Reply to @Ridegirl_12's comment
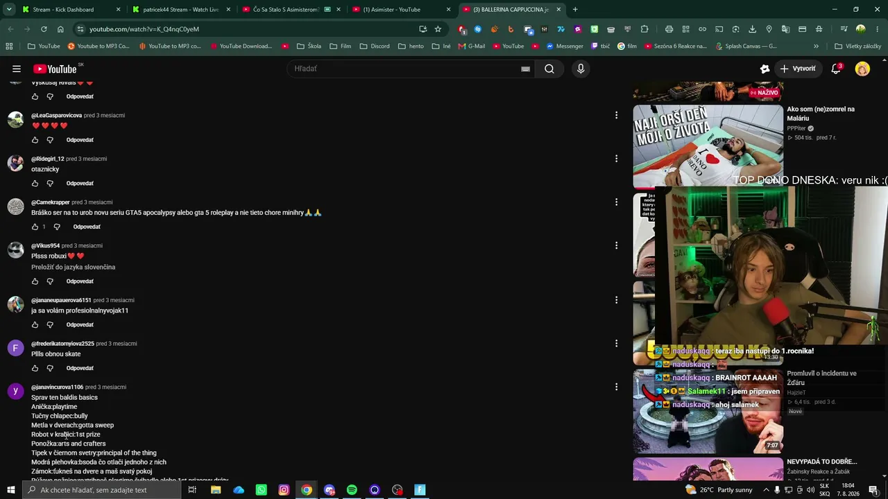 point(80,184)
